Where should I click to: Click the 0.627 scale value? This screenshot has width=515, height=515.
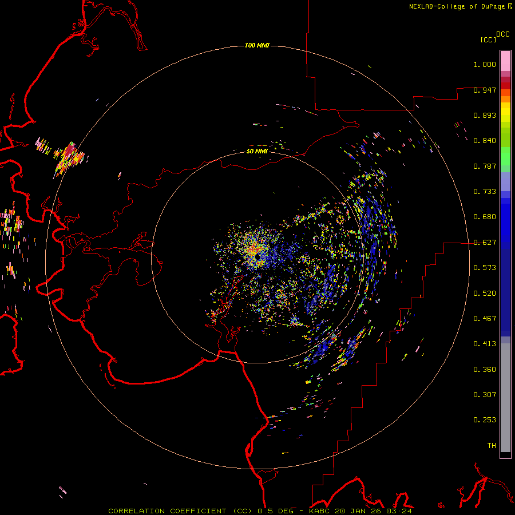coord(485,243)
